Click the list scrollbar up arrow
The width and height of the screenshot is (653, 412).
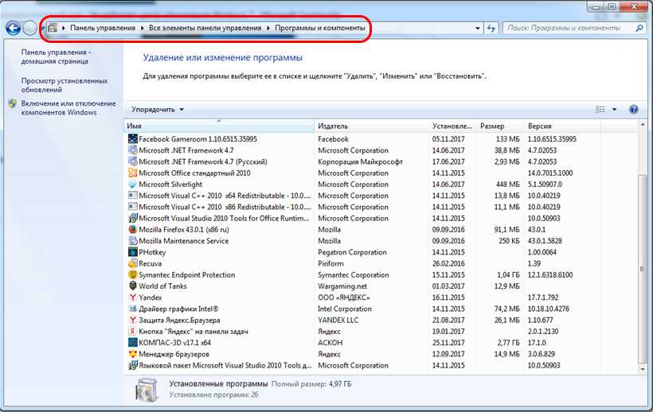(642, 125)
